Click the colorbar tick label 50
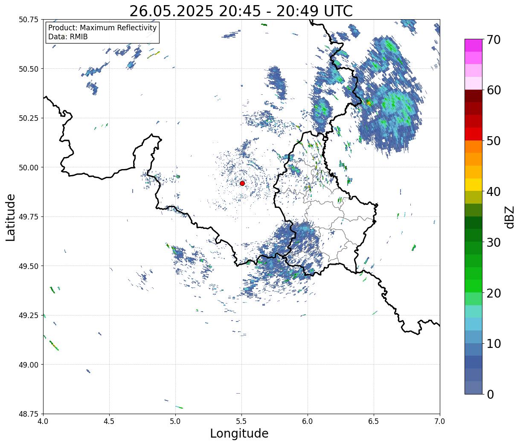Viewport: 520px width, 444px height. point(493,141)
